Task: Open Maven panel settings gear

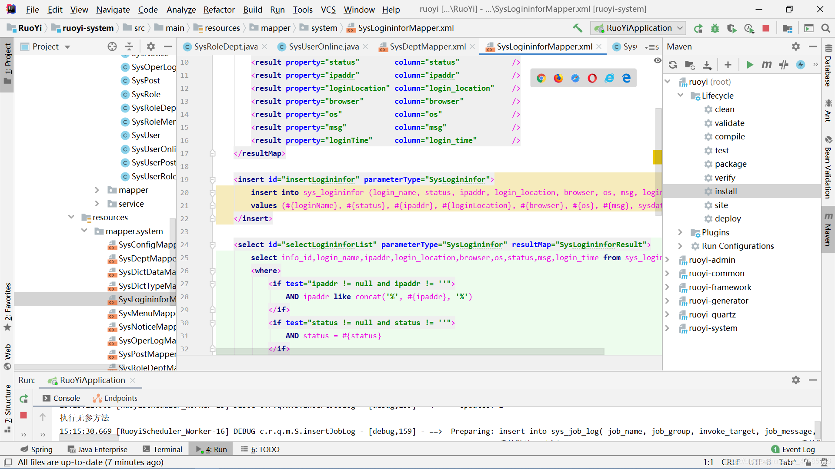Action: [796, 46]
